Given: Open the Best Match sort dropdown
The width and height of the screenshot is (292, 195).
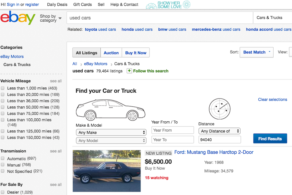Looking at the screenshot, I should [x=256, y=52].
